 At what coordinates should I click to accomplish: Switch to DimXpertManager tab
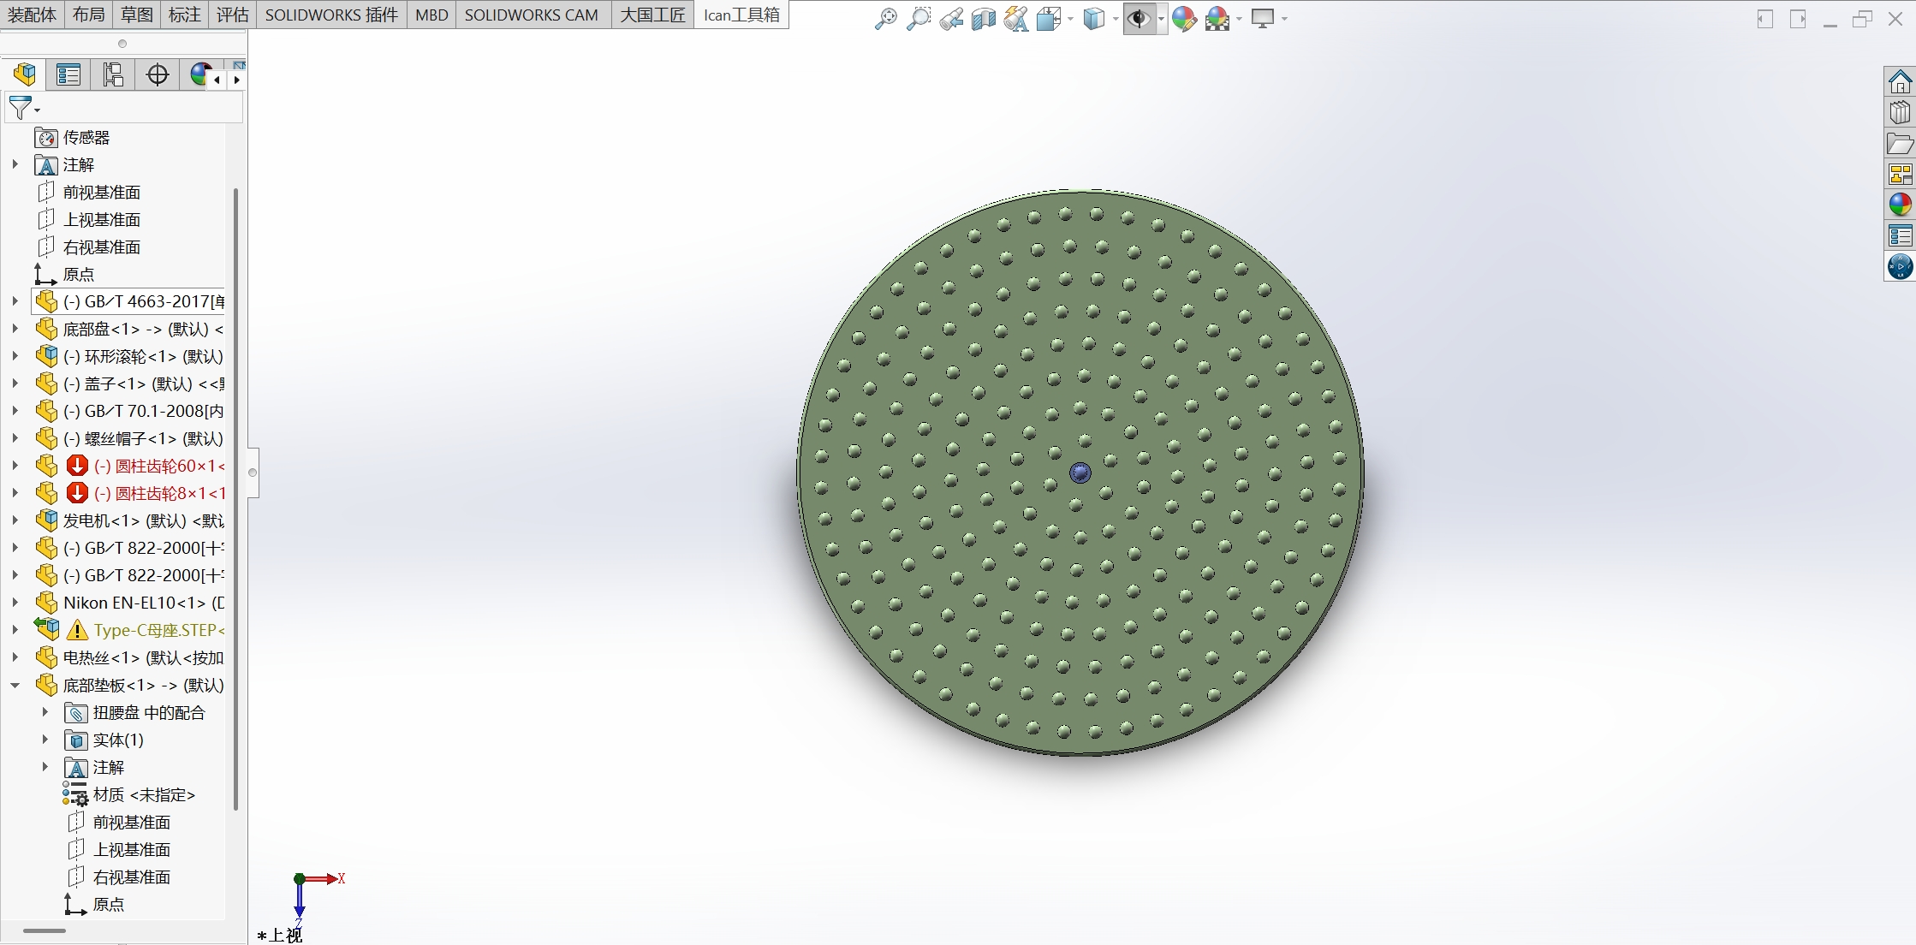(x=158, y=74)
